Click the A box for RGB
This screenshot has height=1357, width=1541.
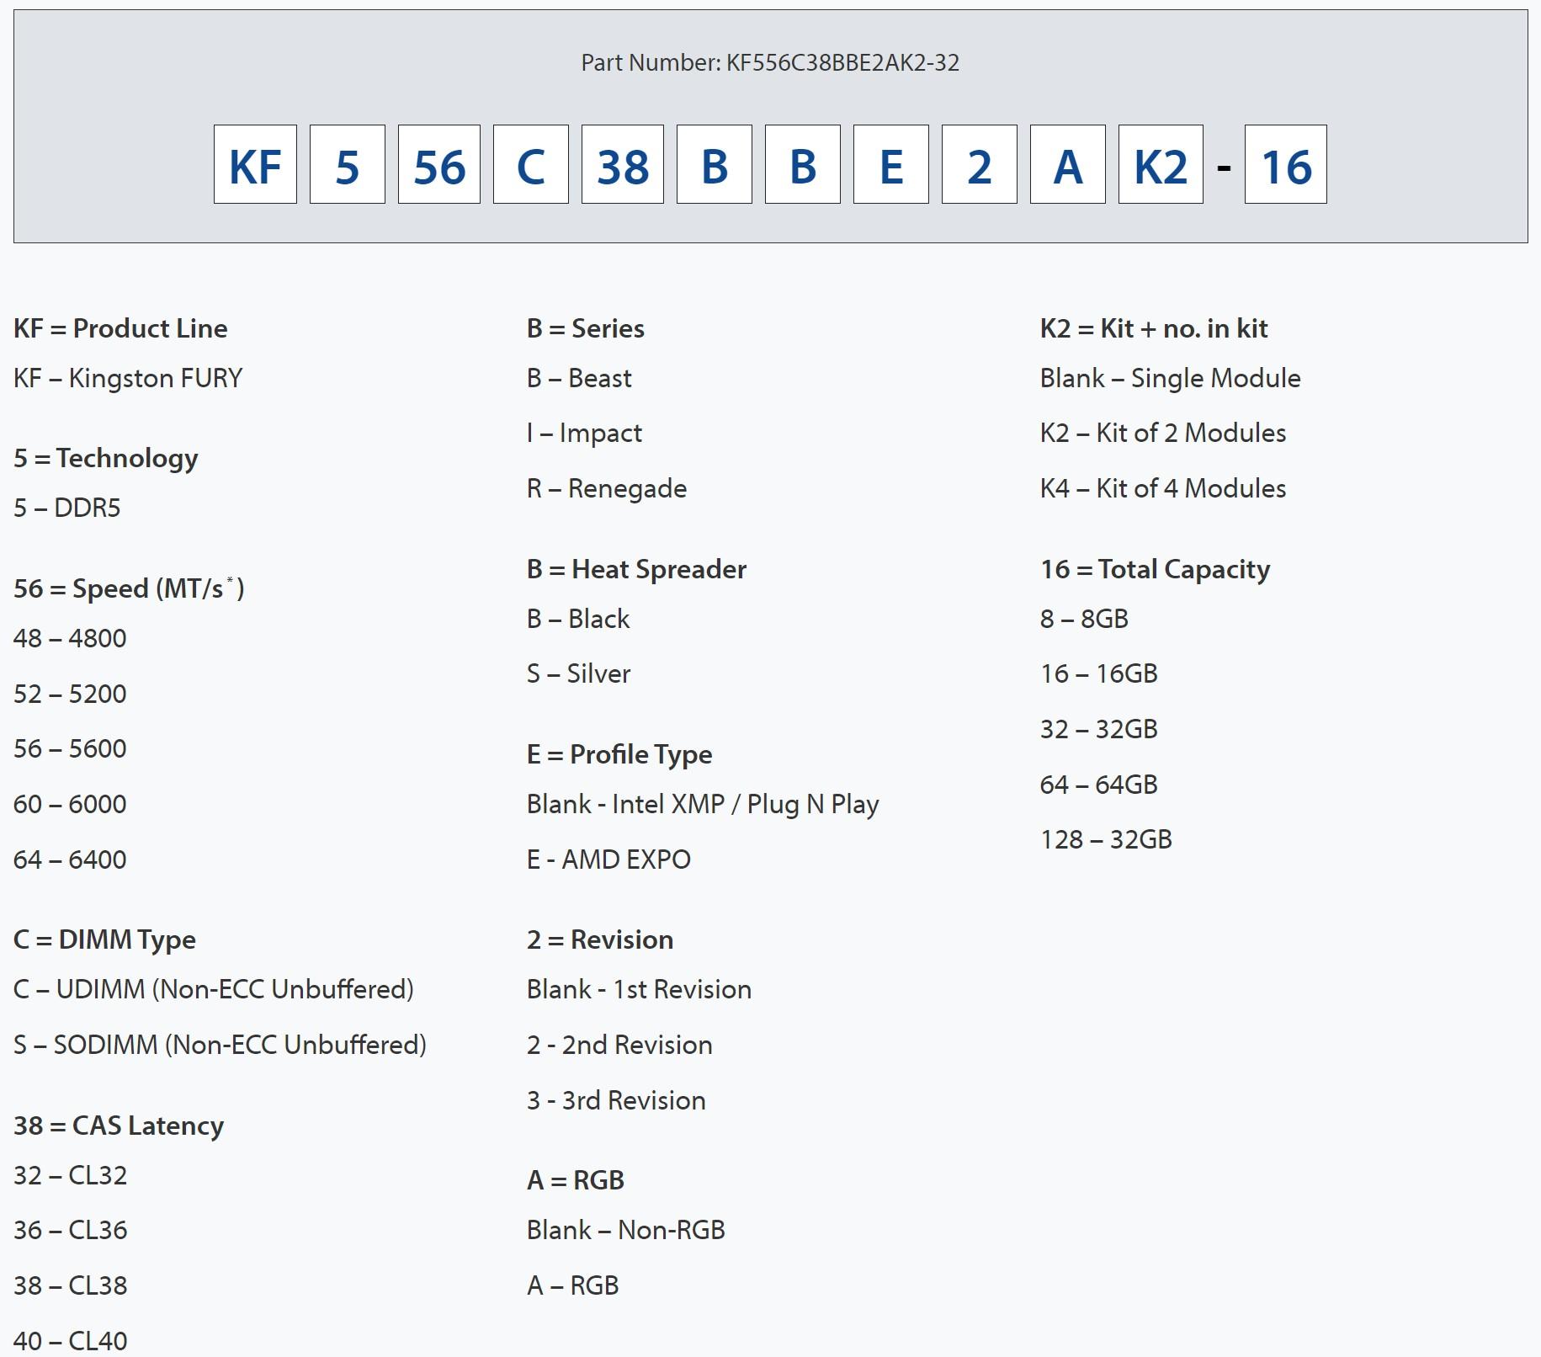[x=1067, y=165]
